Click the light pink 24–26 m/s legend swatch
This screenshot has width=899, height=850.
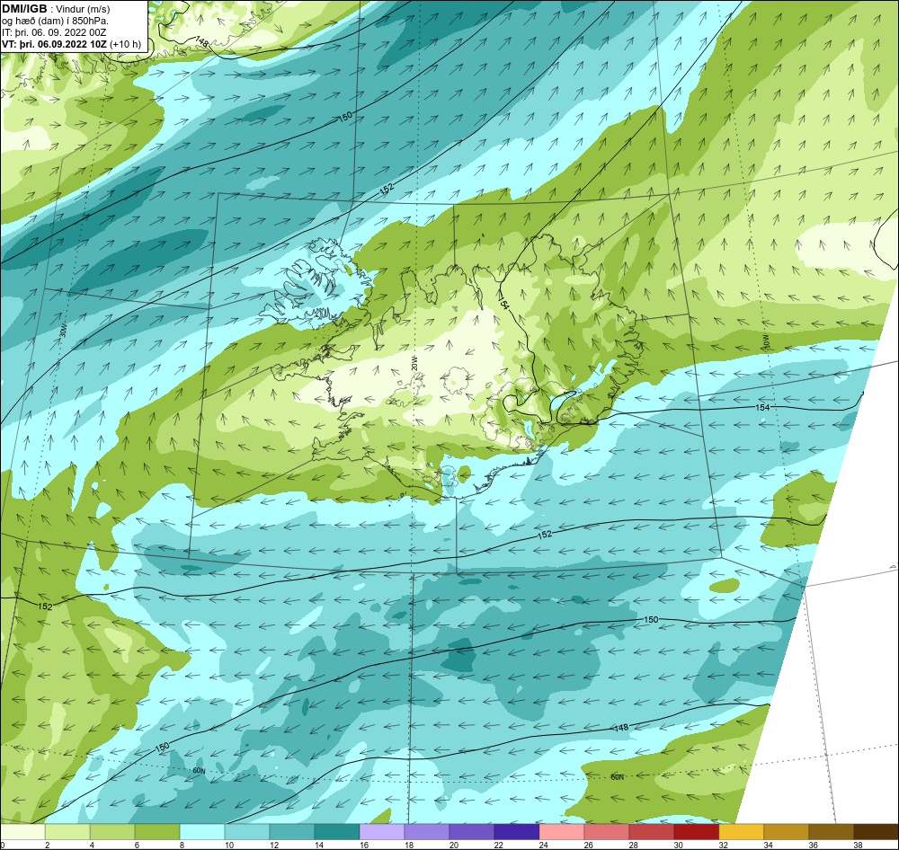(x=561, y=832)
